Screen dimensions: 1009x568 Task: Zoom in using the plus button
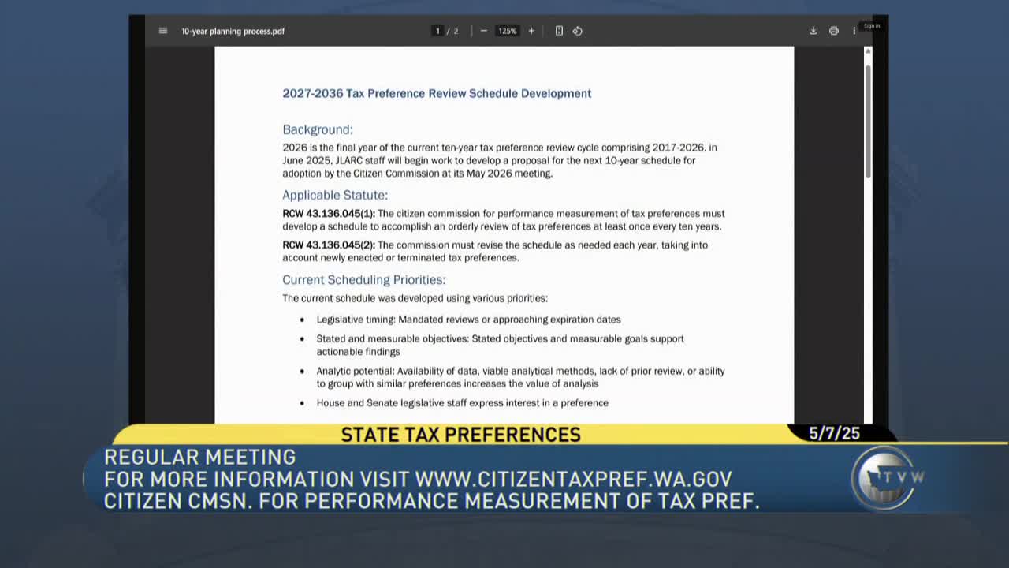click(x=531, y=31)
